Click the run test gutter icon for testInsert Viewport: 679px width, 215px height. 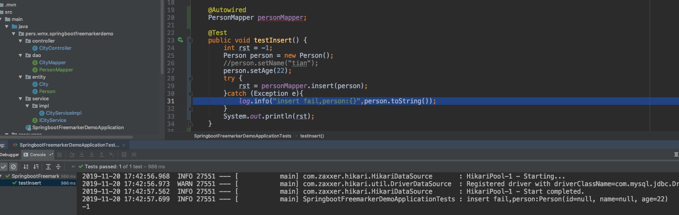coord(180,40)
